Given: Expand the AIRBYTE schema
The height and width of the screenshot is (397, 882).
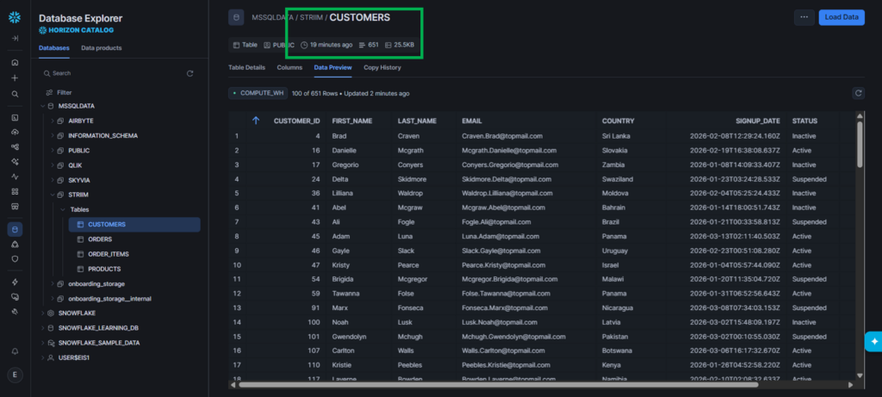Looking at the screenshot, I should (53, 121).
